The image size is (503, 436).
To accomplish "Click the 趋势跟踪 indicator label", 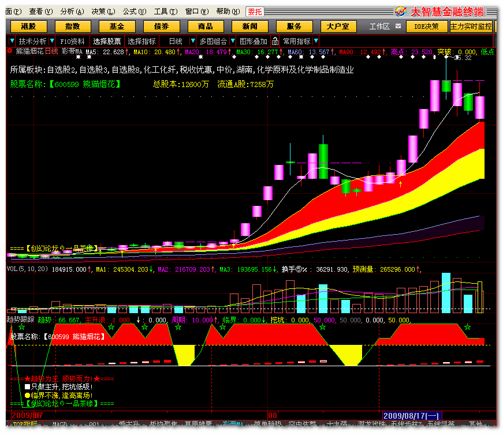I will [x=21, y=319].
